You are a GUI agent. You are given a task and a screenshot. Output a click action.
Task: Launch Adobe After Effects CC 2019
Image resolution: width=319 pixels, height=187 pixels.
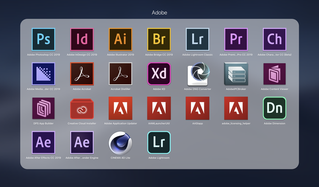43,142
